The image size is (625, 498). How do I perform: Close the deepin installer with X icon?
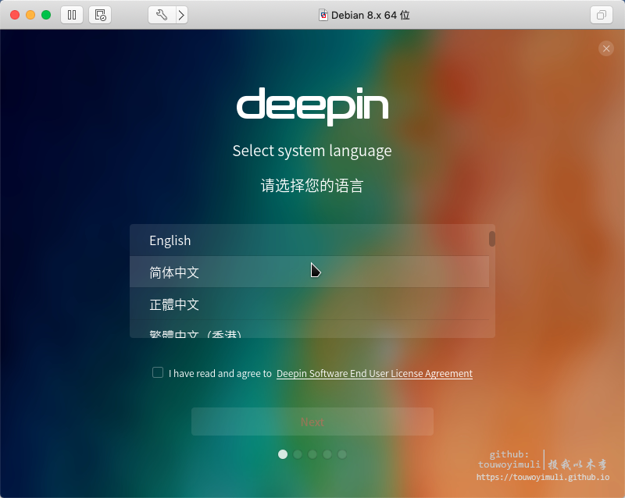(606, 48)
